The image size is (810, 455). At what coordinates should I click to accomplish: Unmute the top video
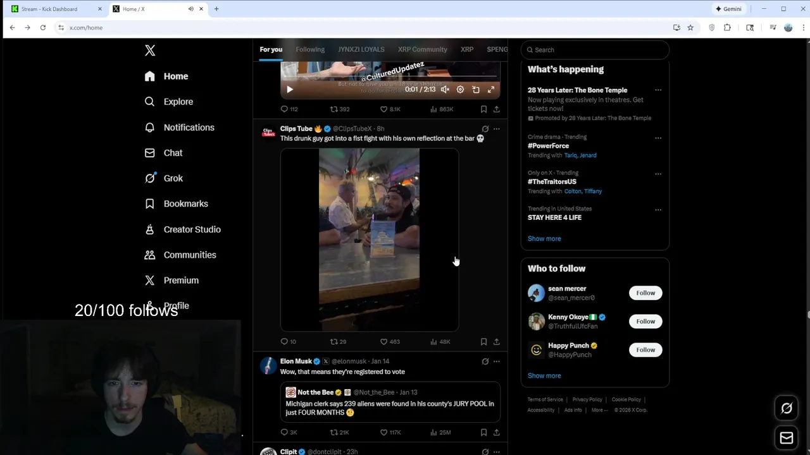(x=445, y=90)
